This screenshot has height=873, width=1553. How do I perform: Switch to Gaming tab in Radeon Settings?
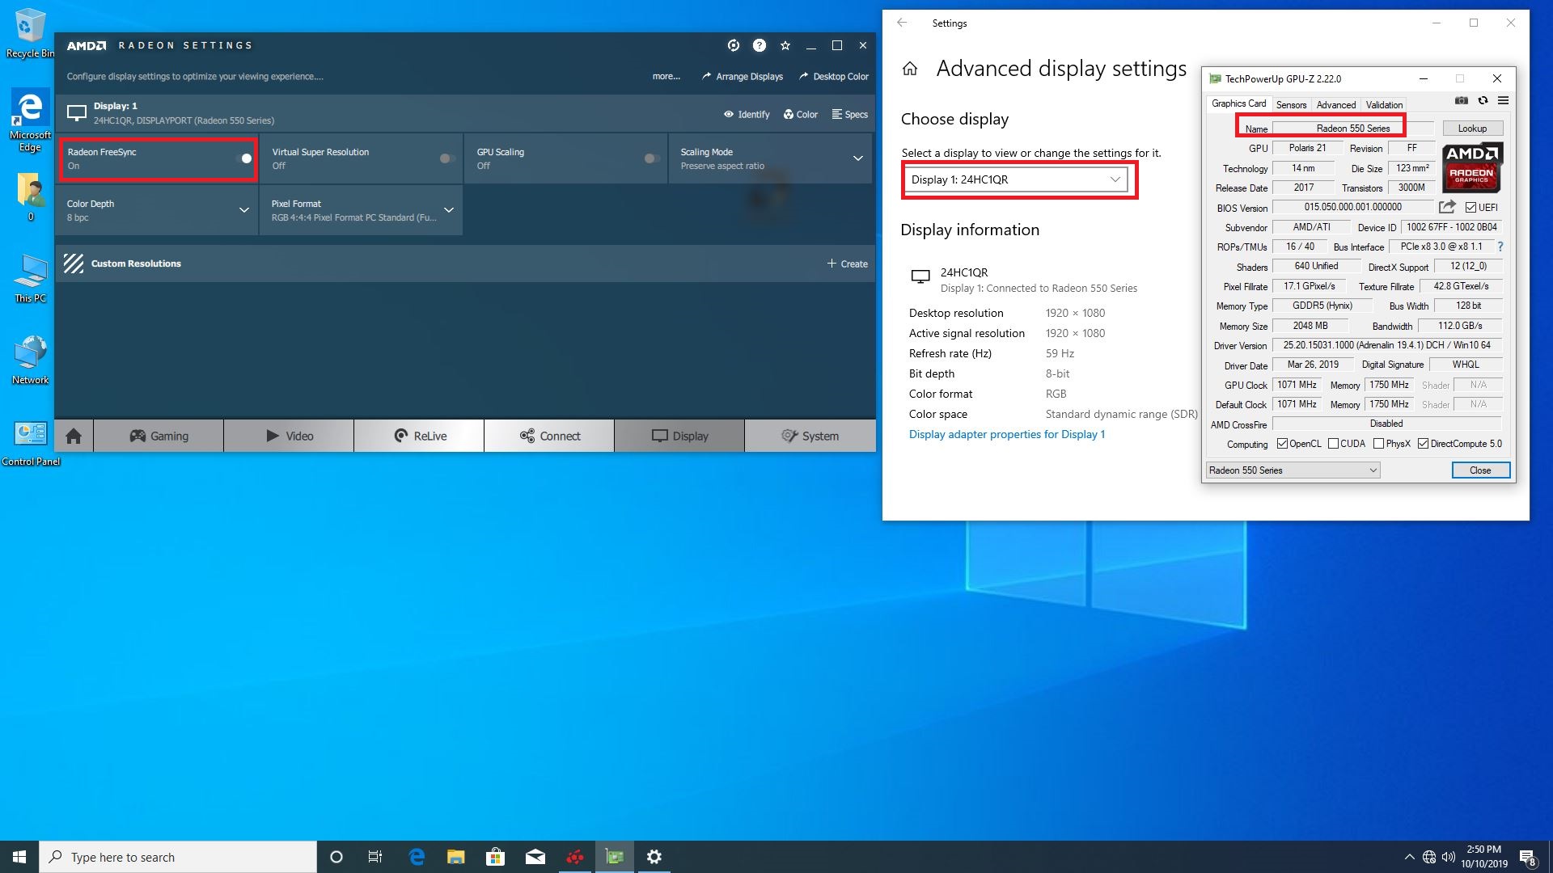click(x=159, y=436)
